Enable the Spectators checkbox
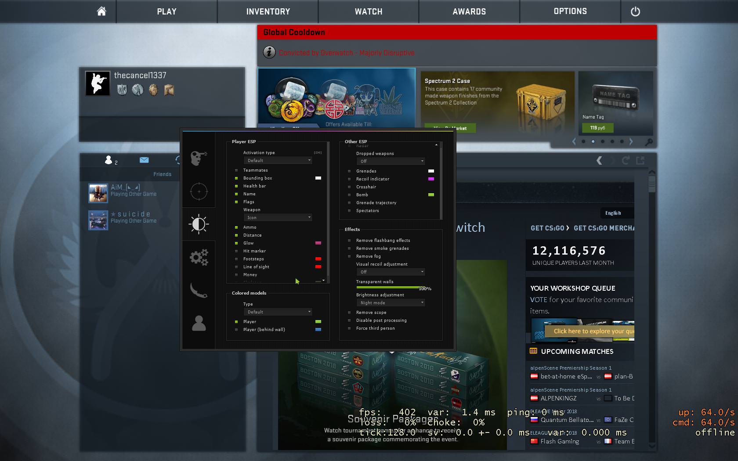 point(349,211)
